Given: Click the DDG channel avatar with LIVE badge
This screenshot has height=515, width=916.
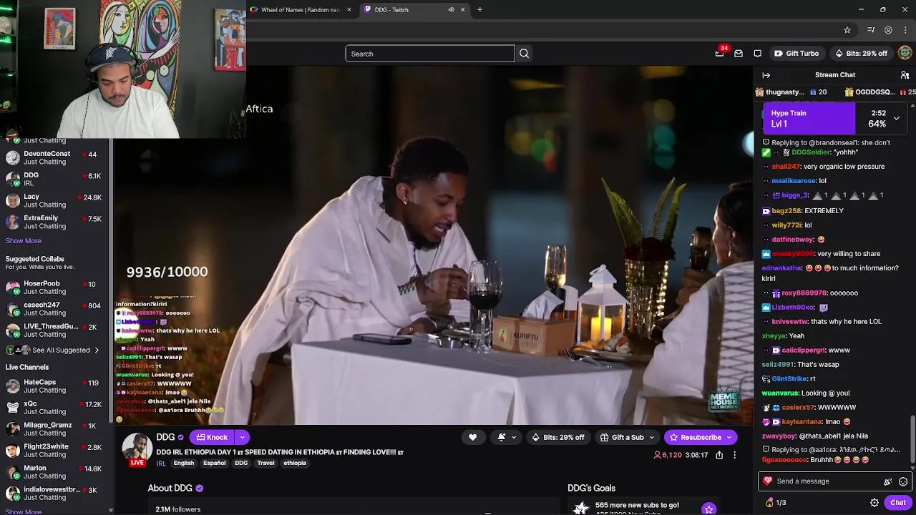Looking at the screenshot, I should [x=137, y=449].
